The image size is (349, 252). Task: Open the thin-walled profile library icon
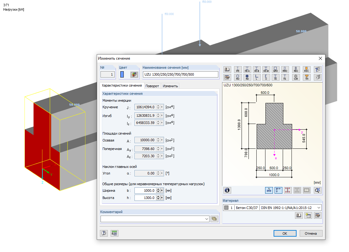pyautogui.click(x=318, y=70)
